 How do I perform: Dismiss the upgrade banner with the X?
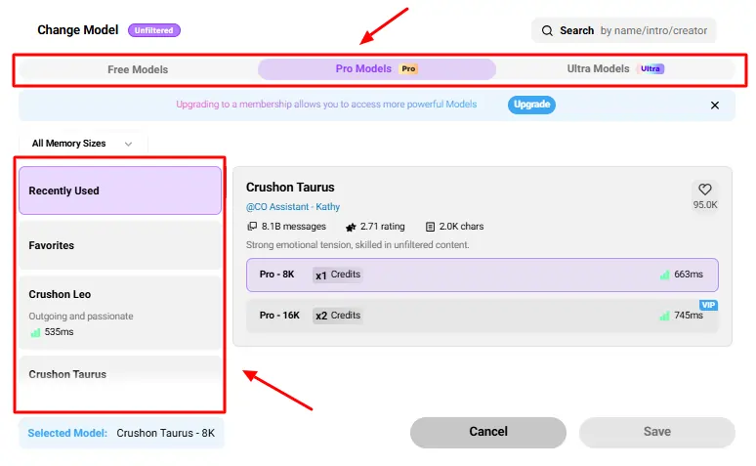[715, 106]
